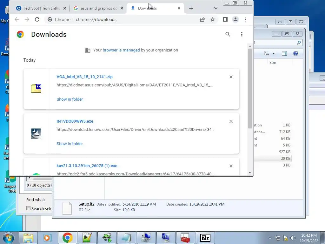Open the IN1VDO09WW5.exe file link
Screen dimensions: 325x244
pos(75,121)
